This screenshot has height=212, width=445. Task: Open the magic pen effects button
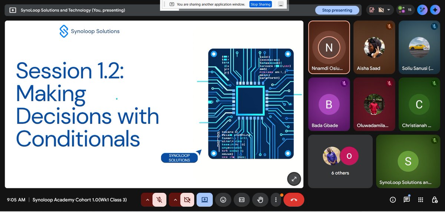[x=422, y=10]
